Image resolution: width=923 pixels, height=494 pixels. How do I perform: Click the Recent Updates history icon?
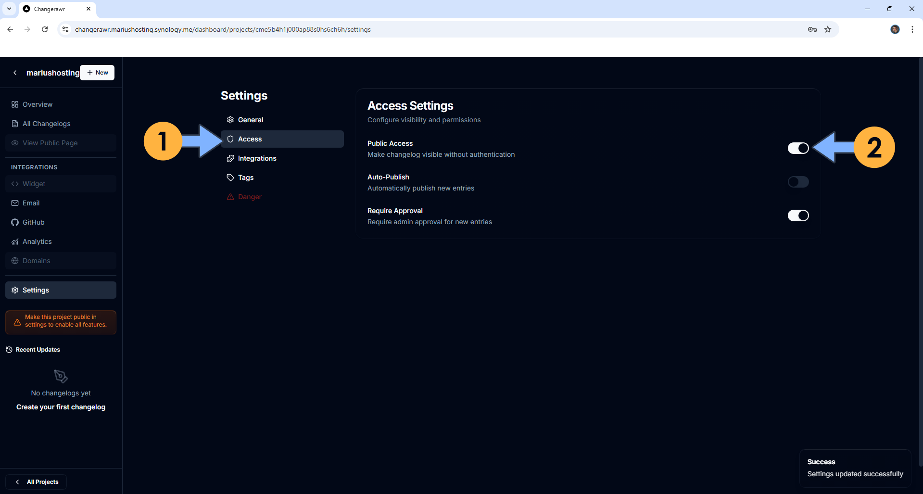tap(9, 350)
